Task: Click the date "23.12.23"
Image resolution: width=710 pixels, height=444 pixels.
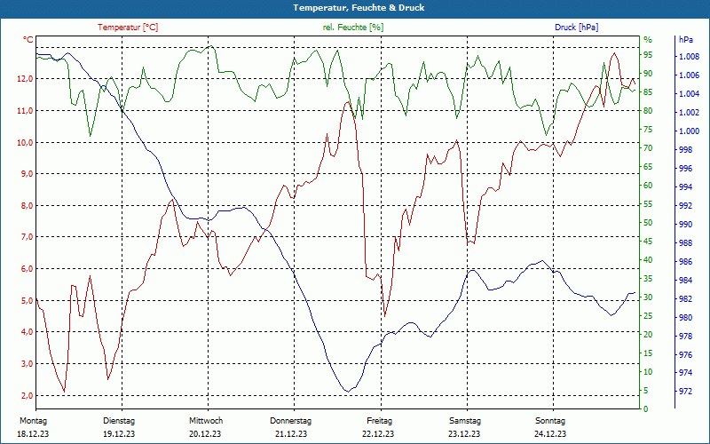Action: [464, 434]
